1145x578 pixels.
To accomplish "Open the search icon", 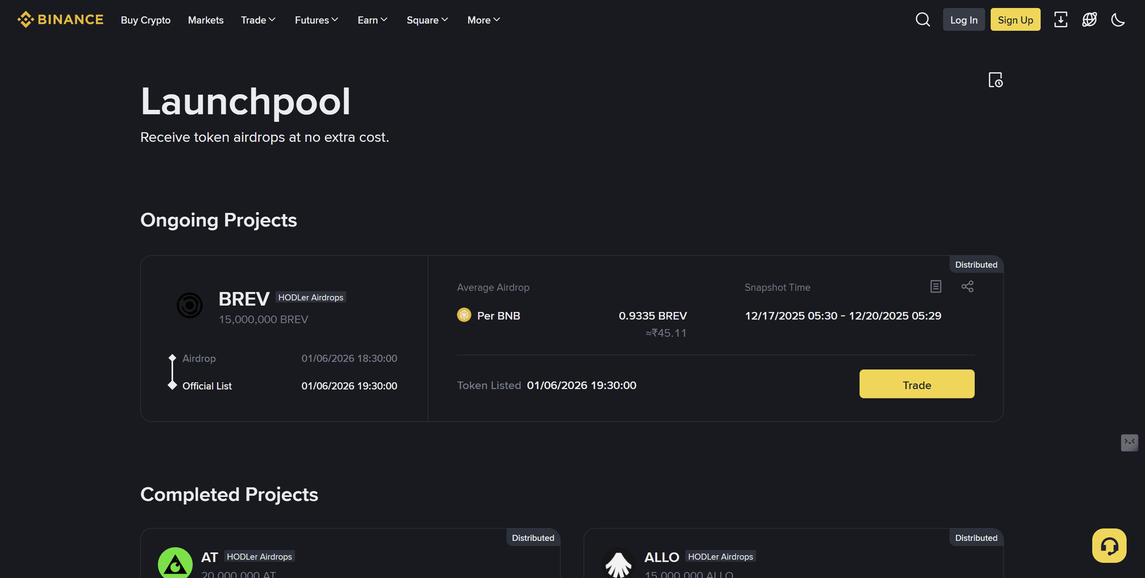I will 923,20.
